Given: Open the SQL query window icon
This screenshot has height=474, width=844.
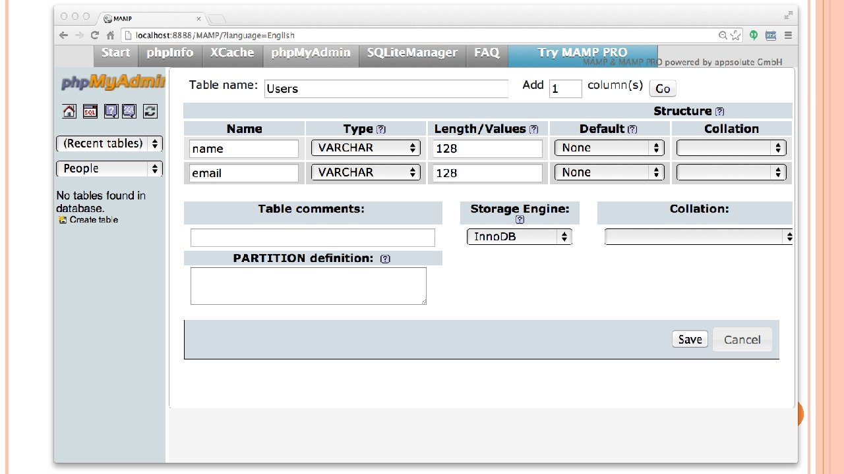Looking at the screenshot, I should 90,111.
